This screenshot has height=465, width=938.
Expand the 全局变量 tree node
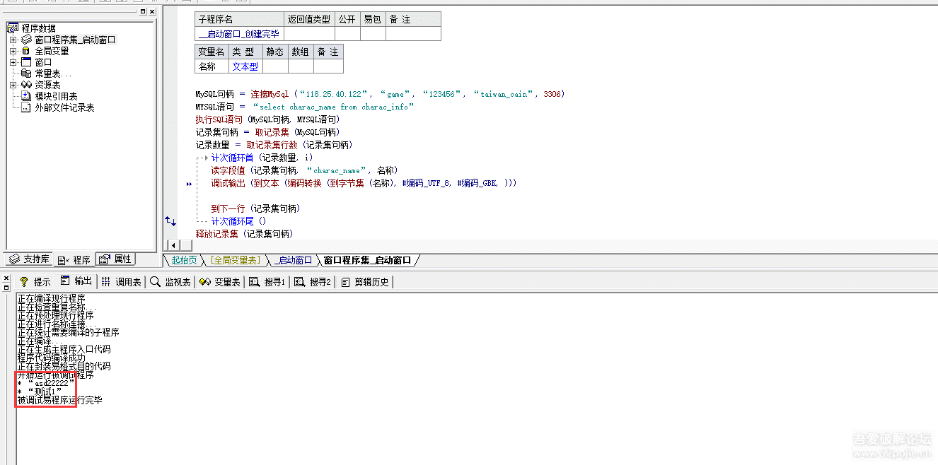coord(13,52)
